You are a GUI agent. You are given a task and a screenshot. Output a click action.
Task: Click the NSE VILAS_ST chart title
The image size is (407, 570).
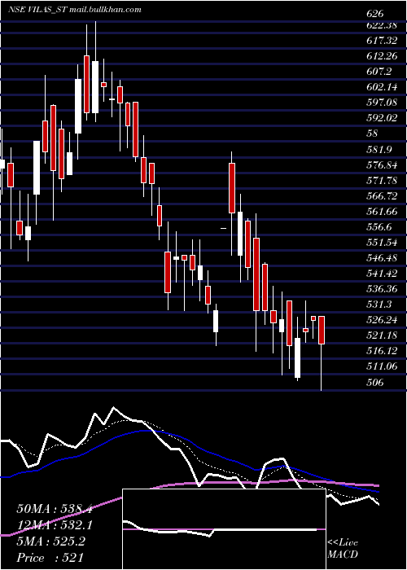click(37, 10)
